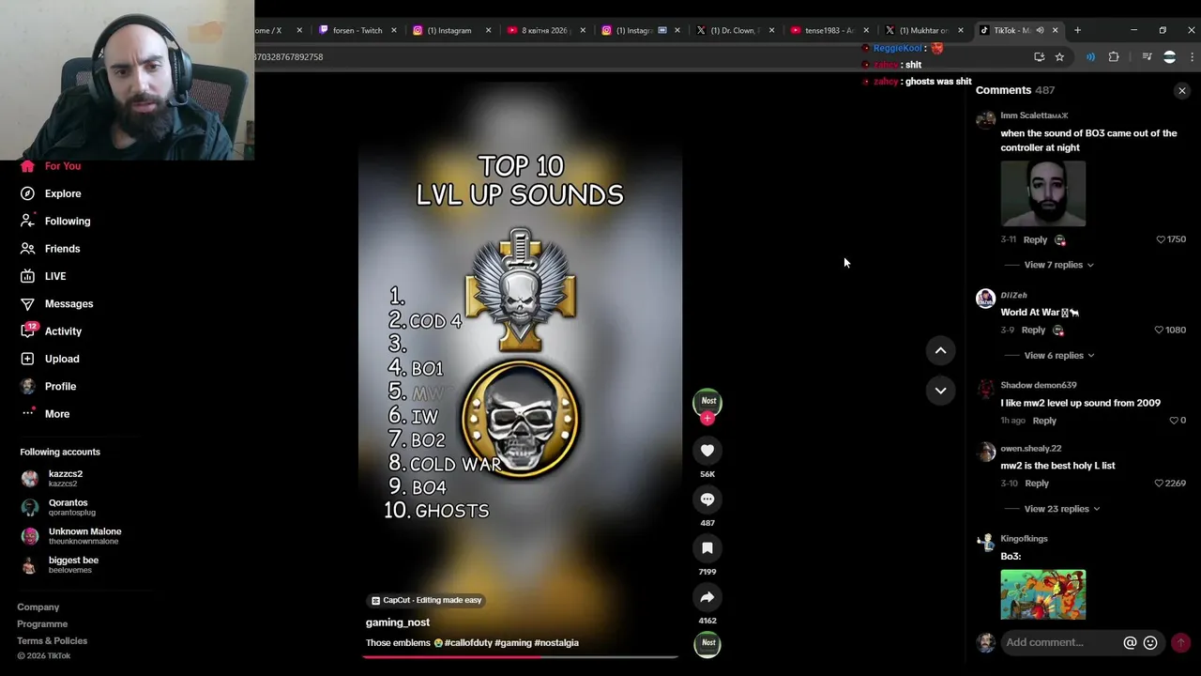The width and height of the screenshot is (1201, 676).
Task: Open gaming_nost profile link
Action: [398, 622]
